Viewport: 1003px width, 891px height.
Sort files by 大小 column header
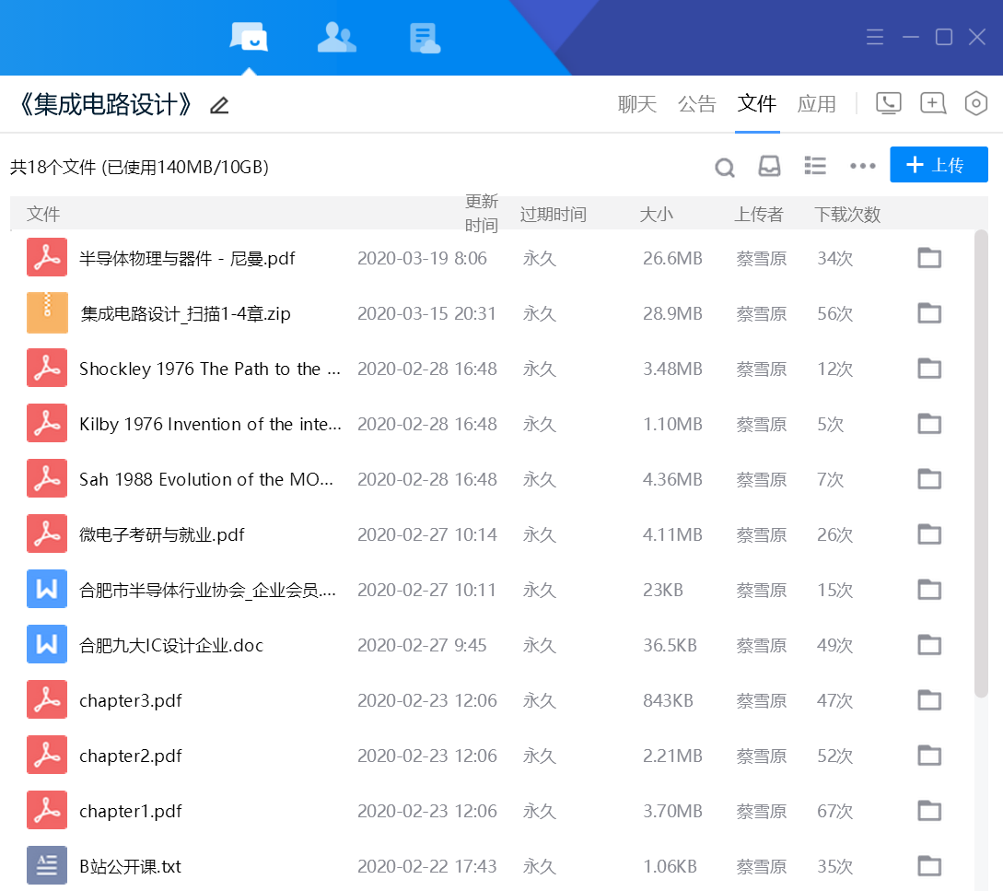click(x=656, y=215)
